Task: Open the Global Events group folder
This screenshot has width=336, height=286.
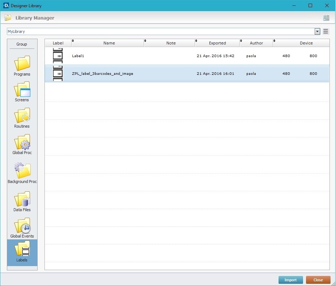Action: (x=22, y=228)
